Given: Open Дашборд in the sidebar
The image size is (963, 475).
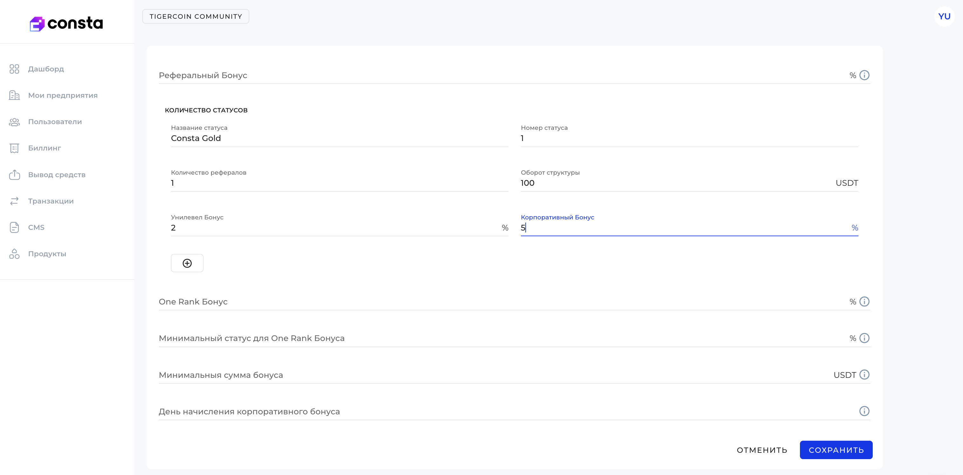Looking at the screenshot, I should click(46, 69).
